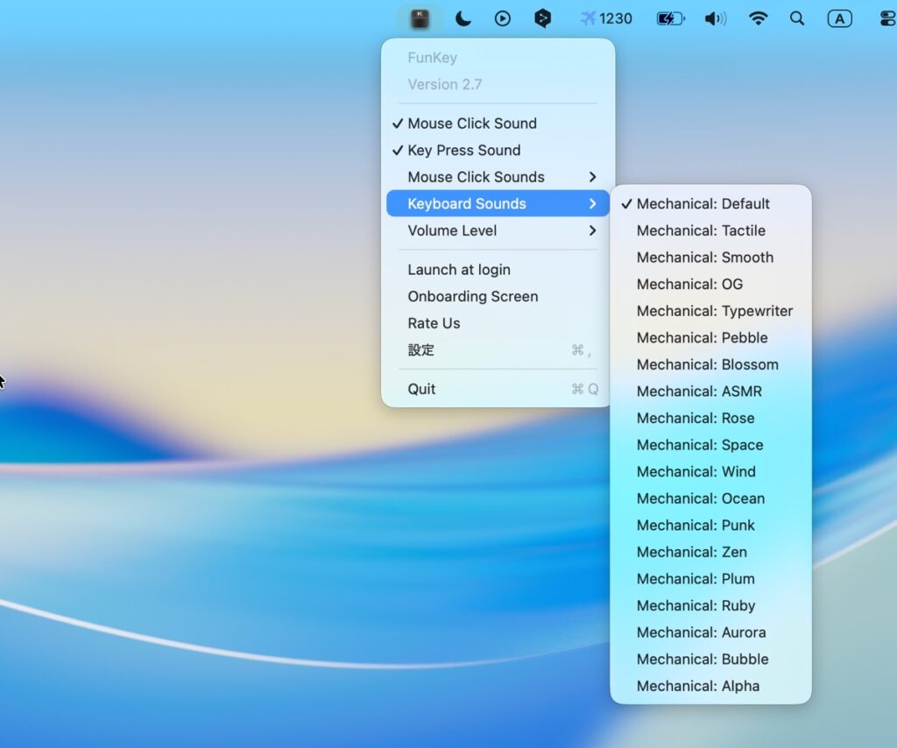Open the volume speaker icon

[x=715, y=18]
